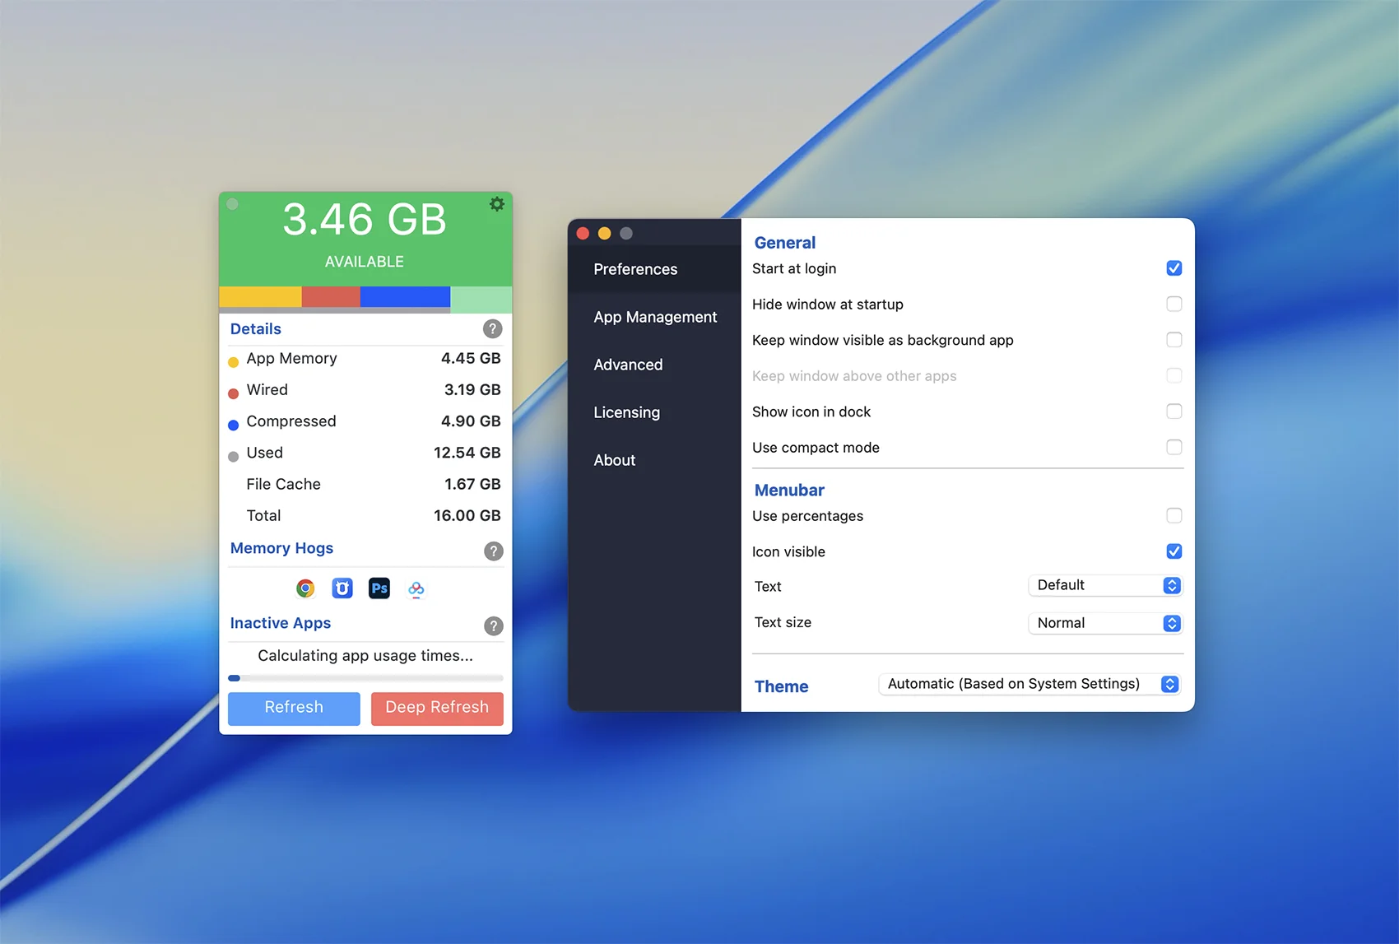1399x944 pixels.
Task: Uncheck the Icon visible checkbox
Action: pos(1174,551)
